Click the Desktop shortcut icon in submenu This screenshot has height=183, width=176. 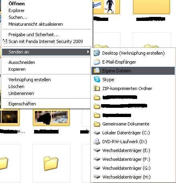97,53
